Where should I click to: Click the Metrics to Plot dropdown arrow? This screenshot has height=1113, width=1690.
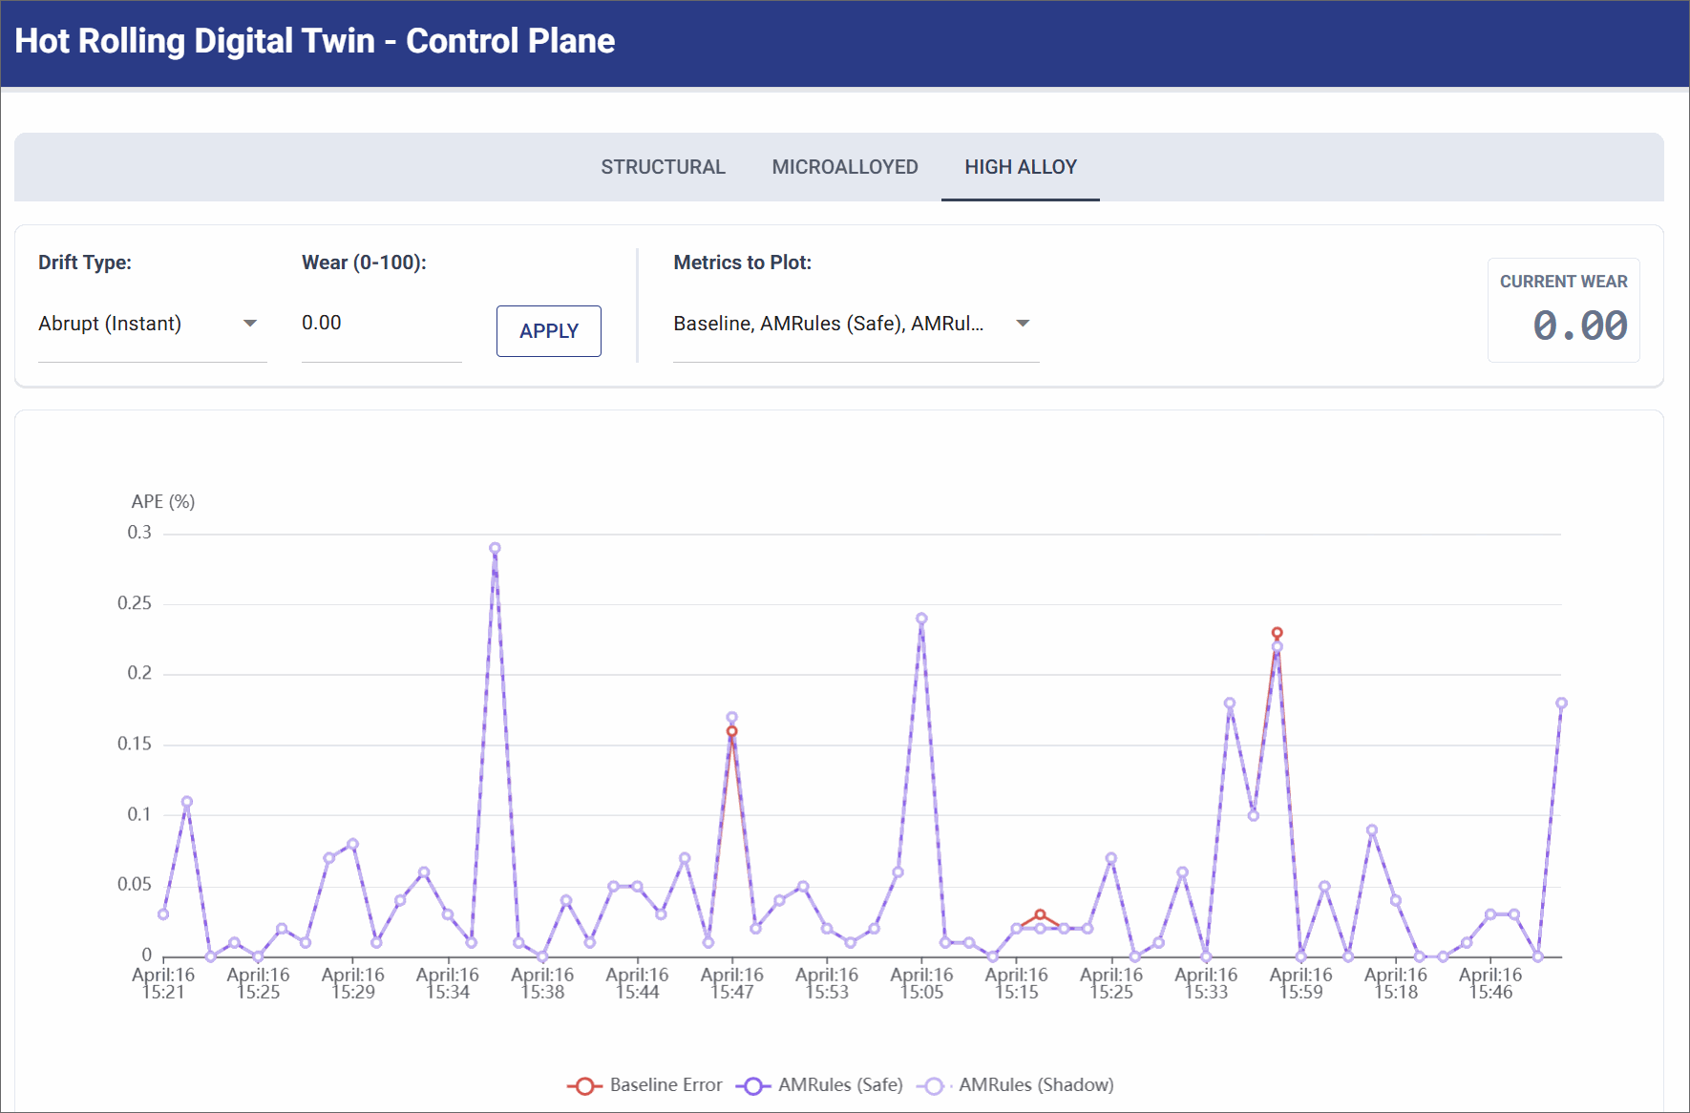pyautogui.click(x=1023, y=324)
